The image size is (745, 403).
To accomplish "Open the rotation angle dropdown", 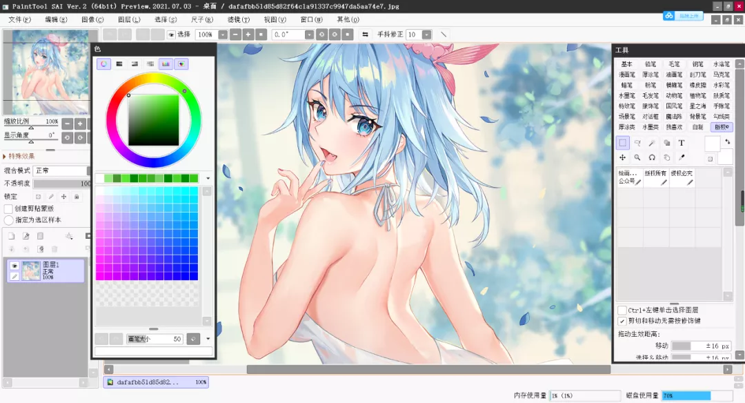I will pos(309,35).
